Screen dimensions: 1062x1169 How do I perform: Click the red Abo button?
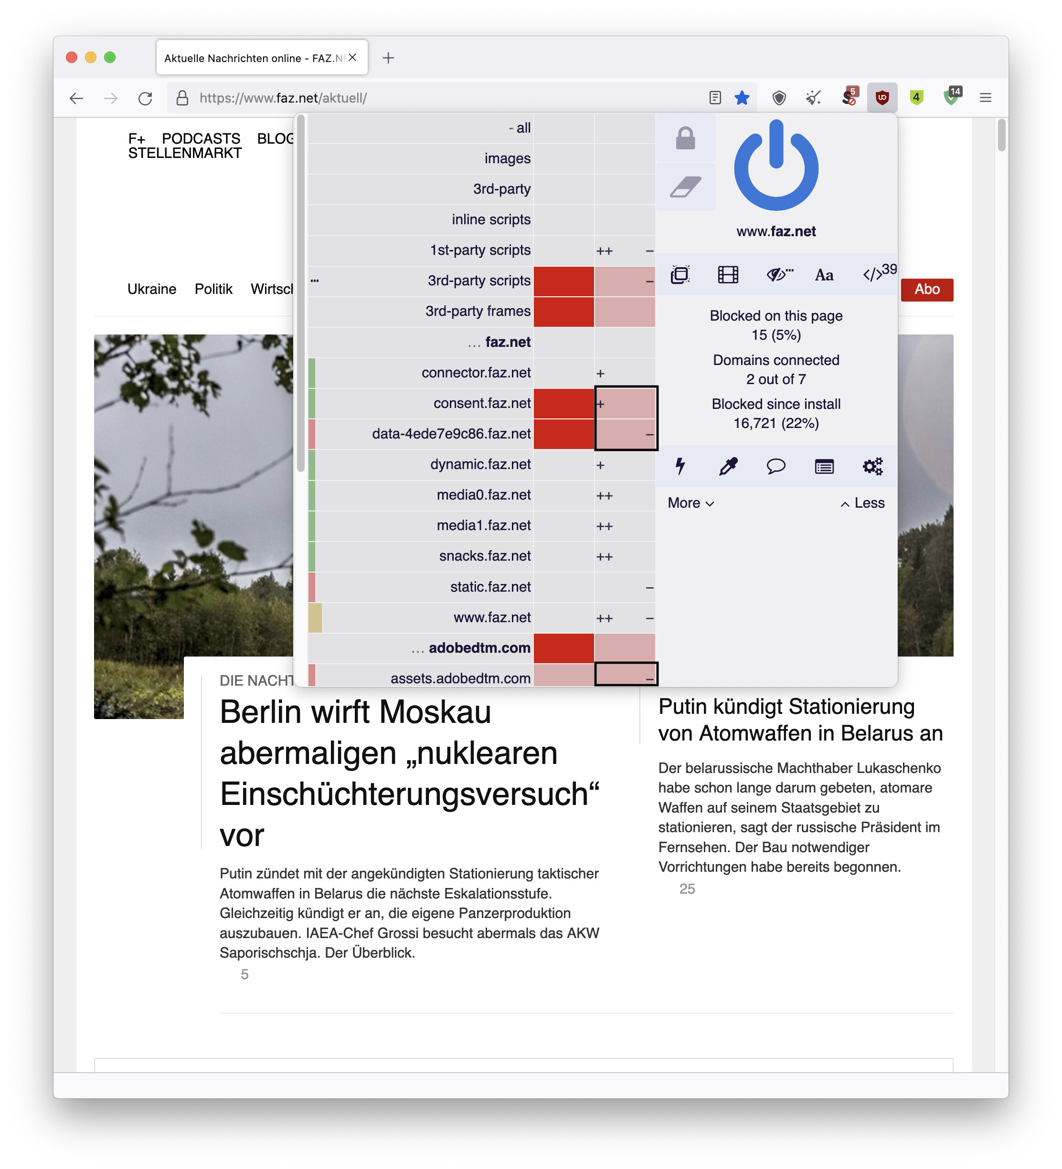[x=927, y=289]
